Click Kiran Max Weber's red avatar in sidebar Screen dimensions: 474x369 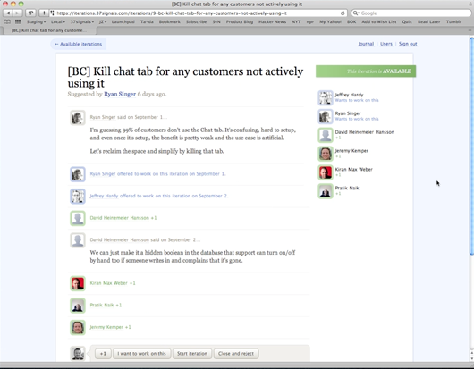coord(326,172)
